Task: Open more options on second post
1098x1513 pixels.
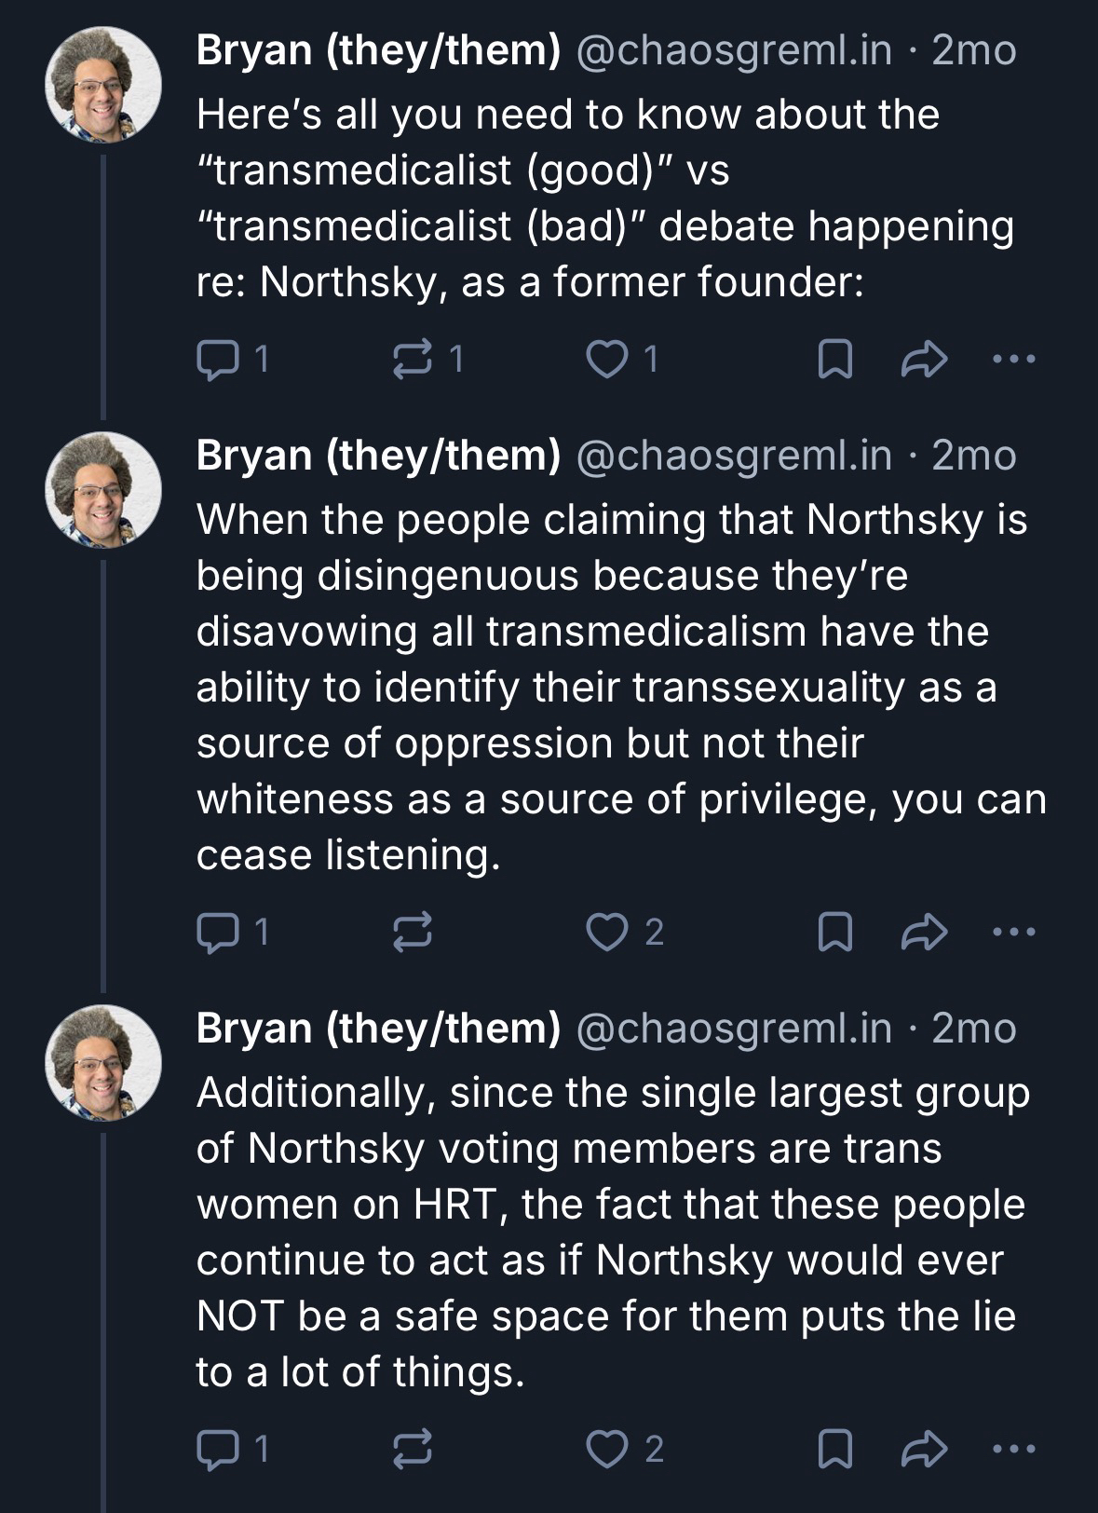Action: pyautogui.click(x=1013, y=932)
